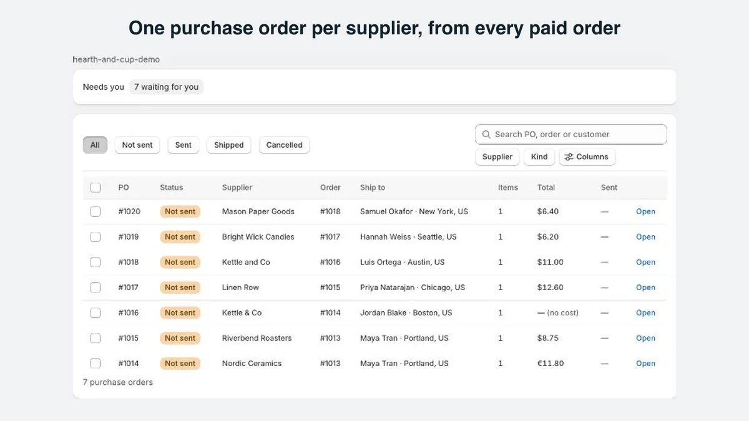Click Hannah Weiss · Seattle, US
Screen dimensions: 749x421
(x=408, y=237)
